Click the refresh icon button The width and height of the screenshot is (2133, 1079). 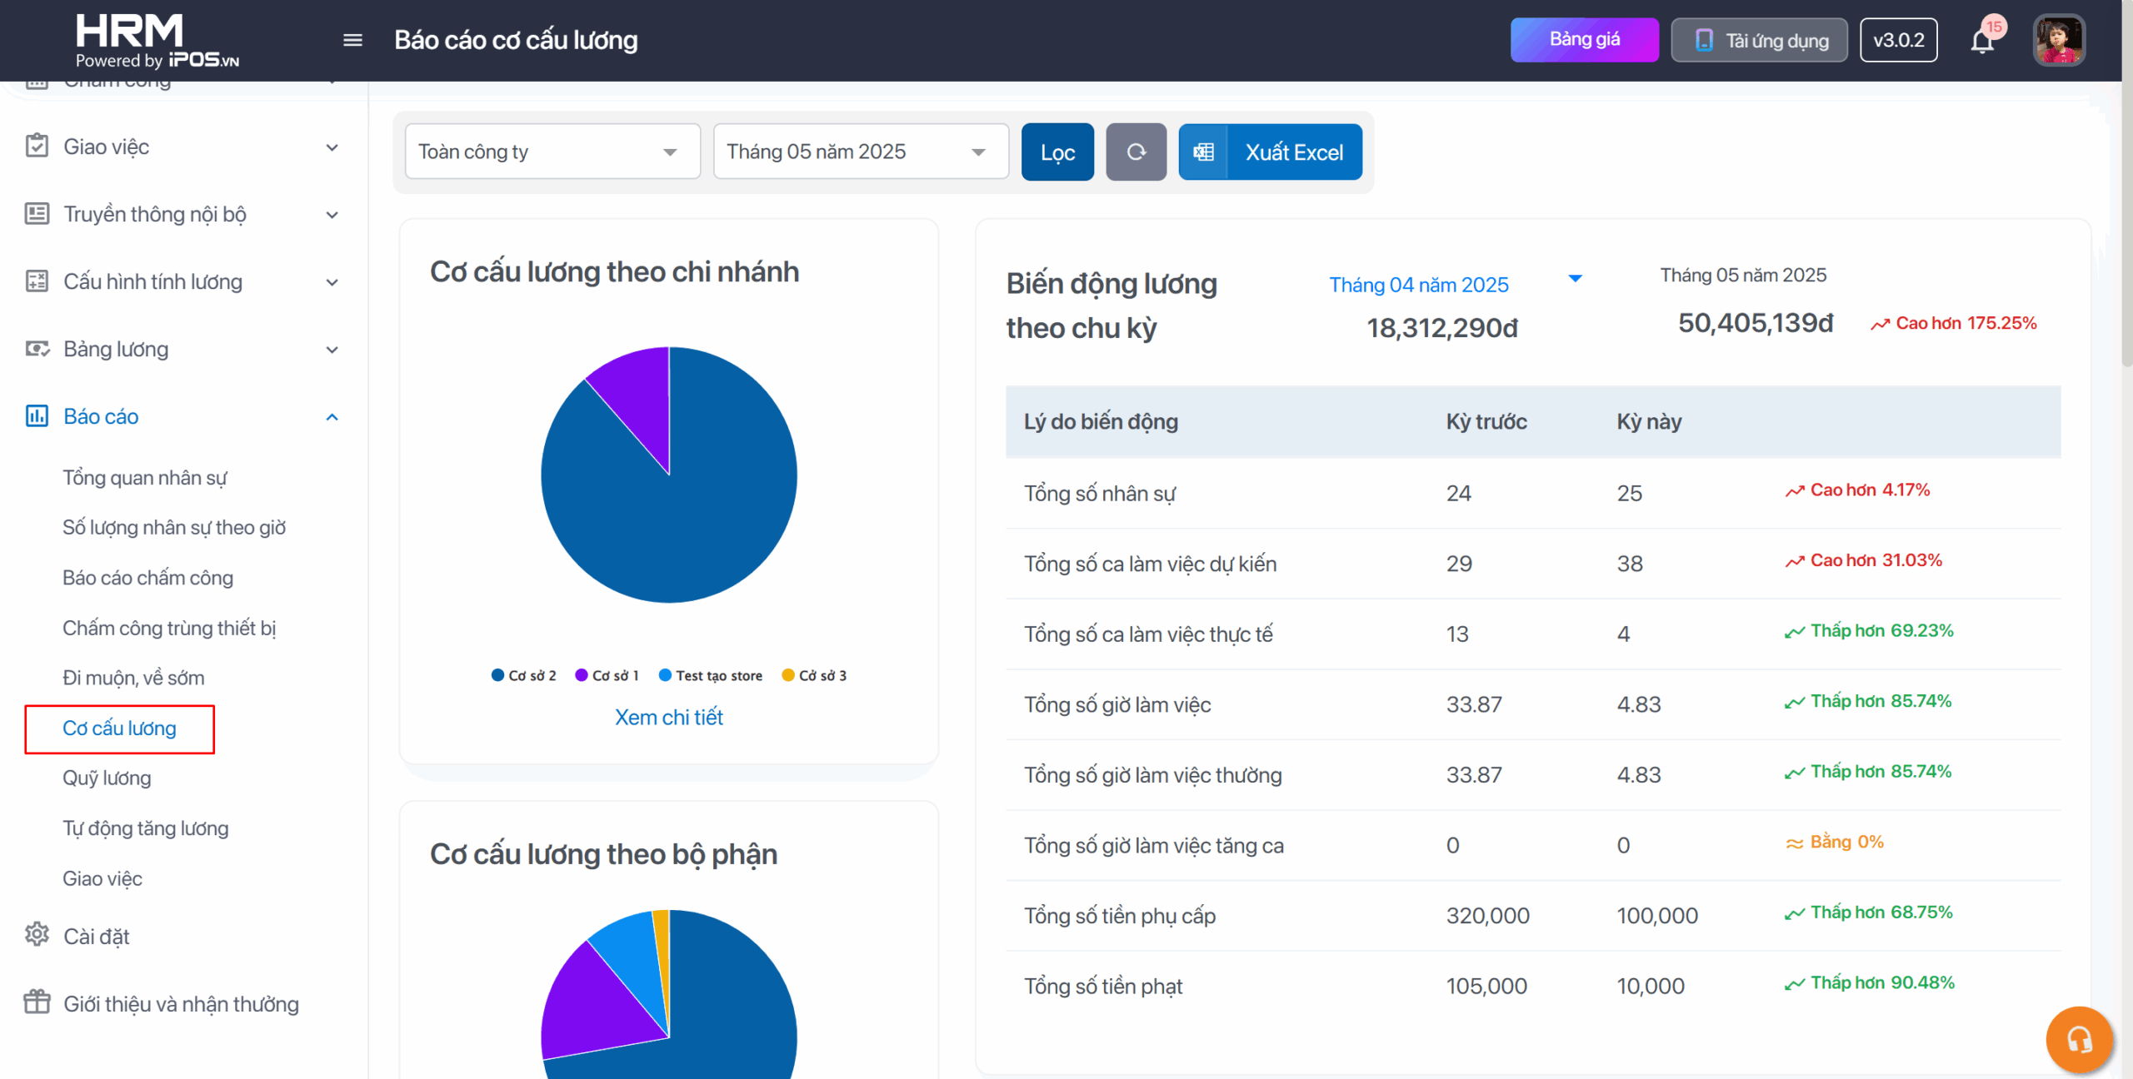[x=1136, y=152]
